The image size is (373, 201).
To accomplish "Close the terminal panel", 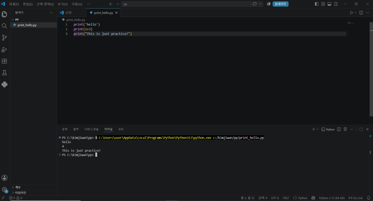I will [367, 129].
